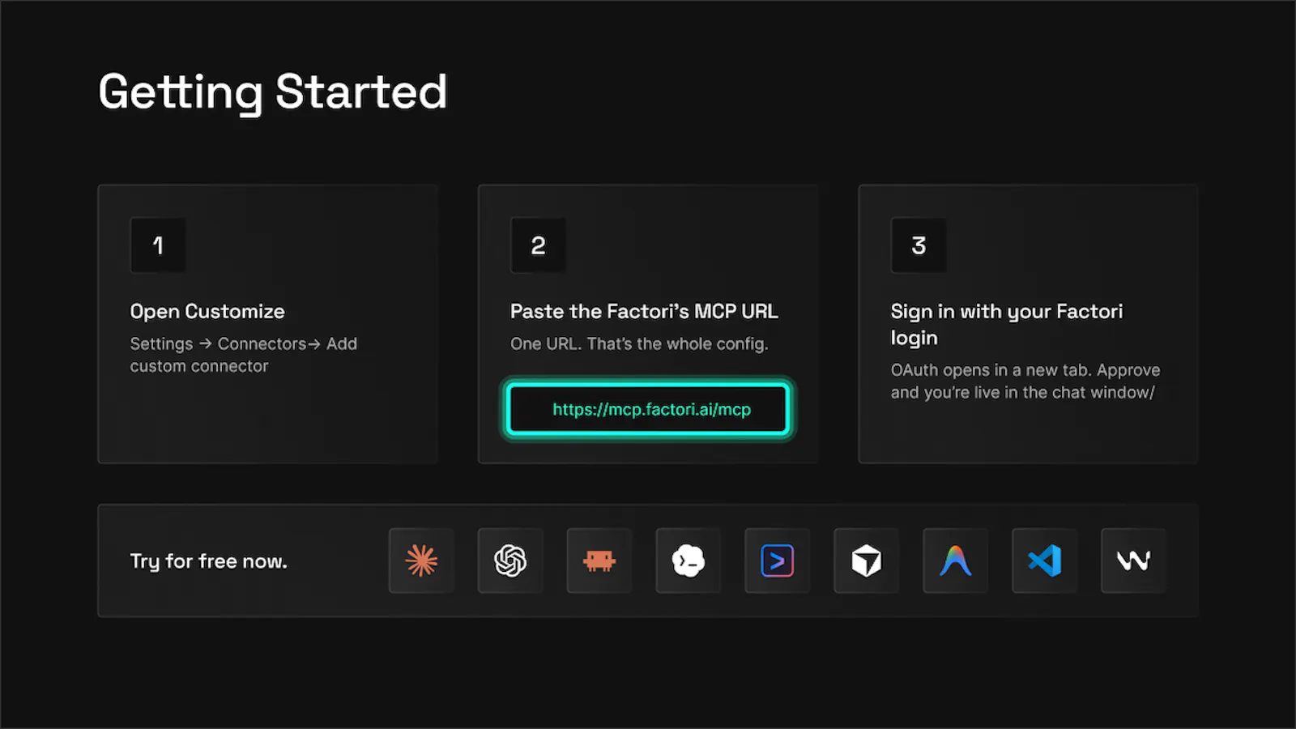Select the step 2 number badge

(x=539, y=245)
